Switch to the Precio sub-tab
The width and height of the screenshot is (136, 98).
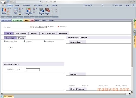tap(21, 38)
